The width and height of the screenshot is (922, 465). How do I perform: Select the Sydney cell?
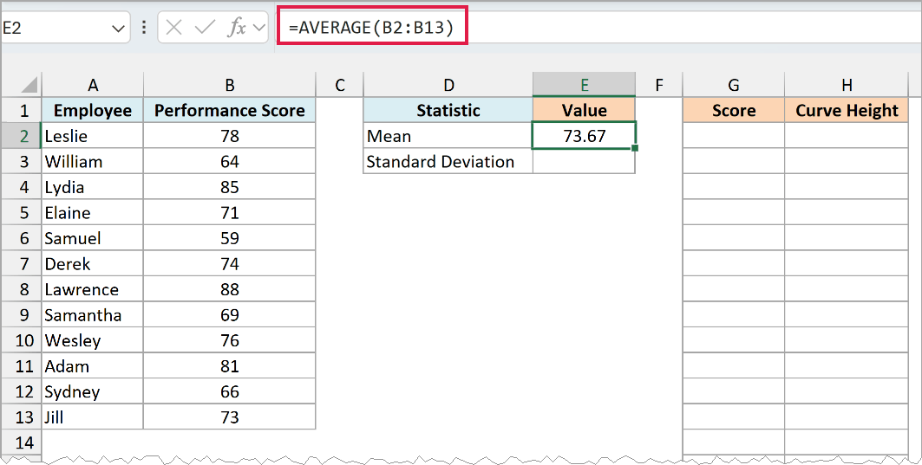92,391
